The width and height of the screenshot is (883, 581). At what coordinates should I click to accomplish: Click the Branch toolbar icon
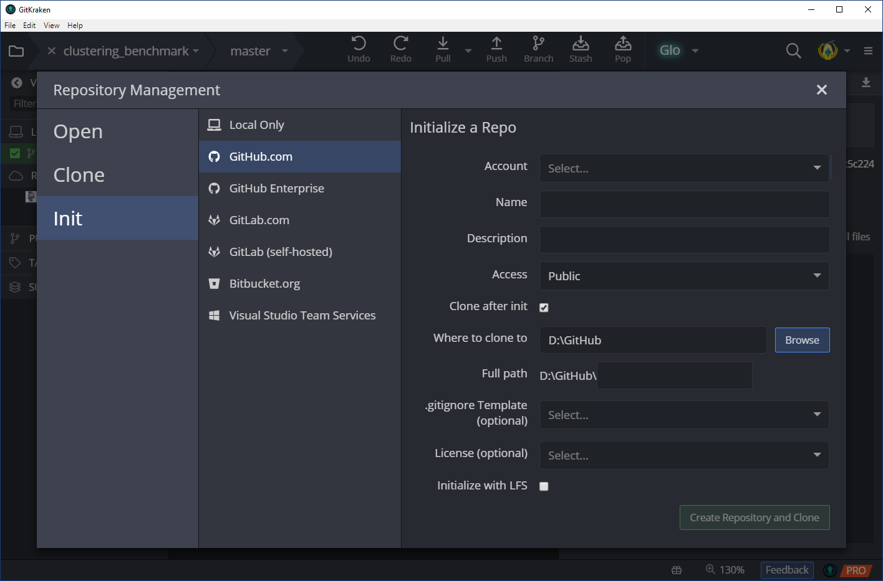538,50
